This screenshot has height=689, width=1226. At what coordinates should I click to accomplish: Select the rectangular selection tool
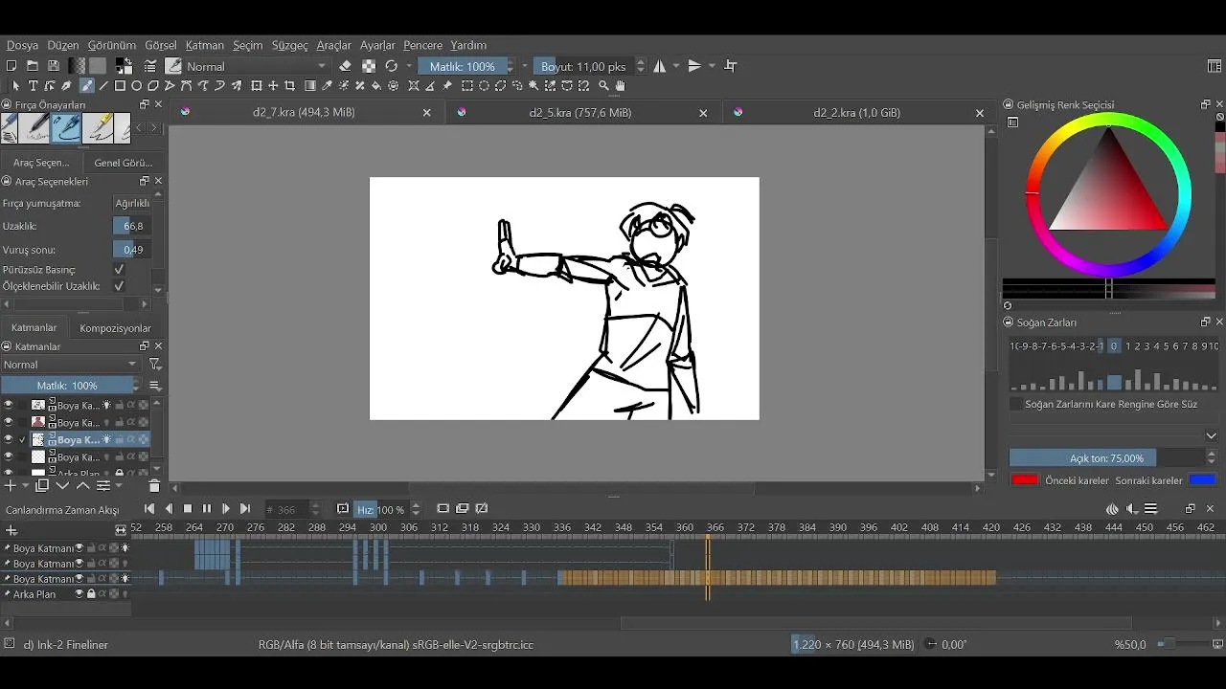pos(467,86)
